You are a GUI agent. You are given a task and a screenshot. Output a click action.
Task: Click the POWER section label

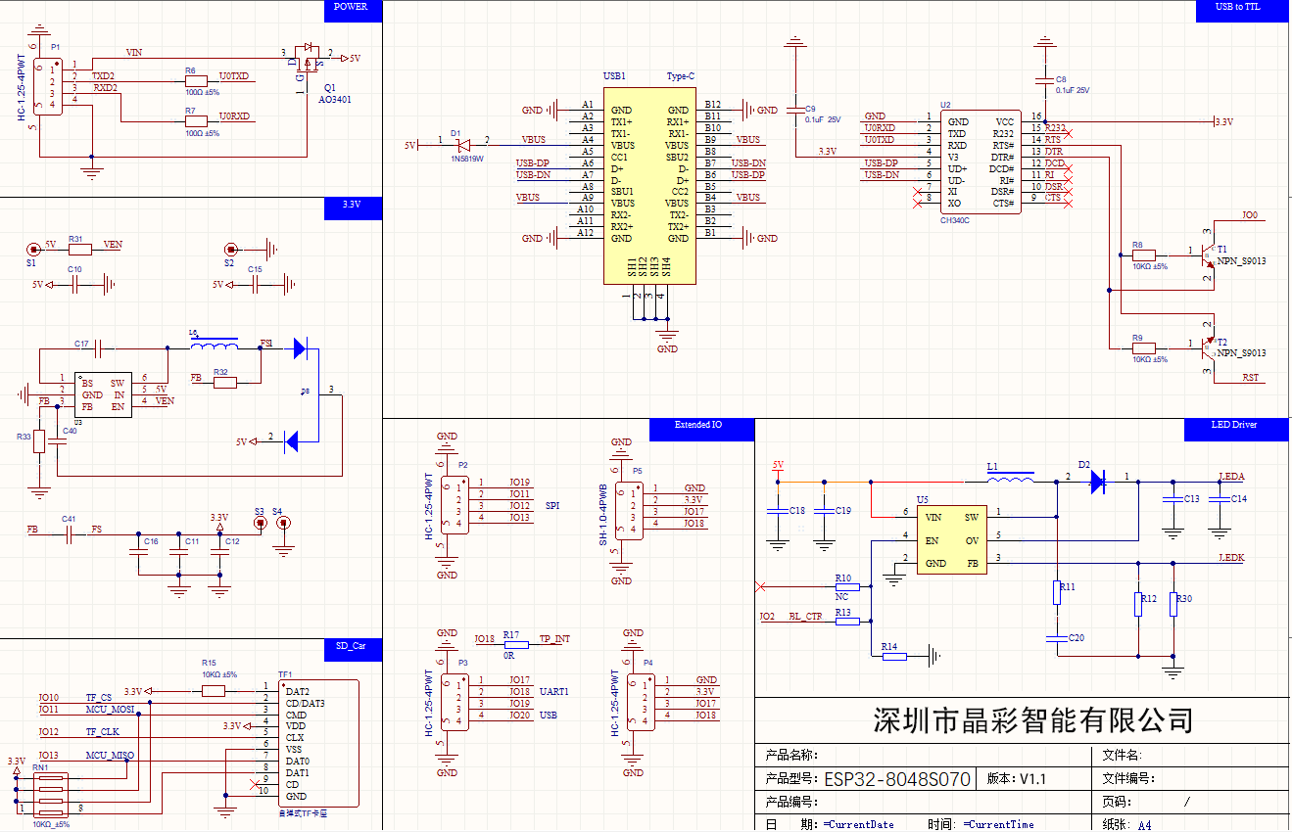(352, 8)
